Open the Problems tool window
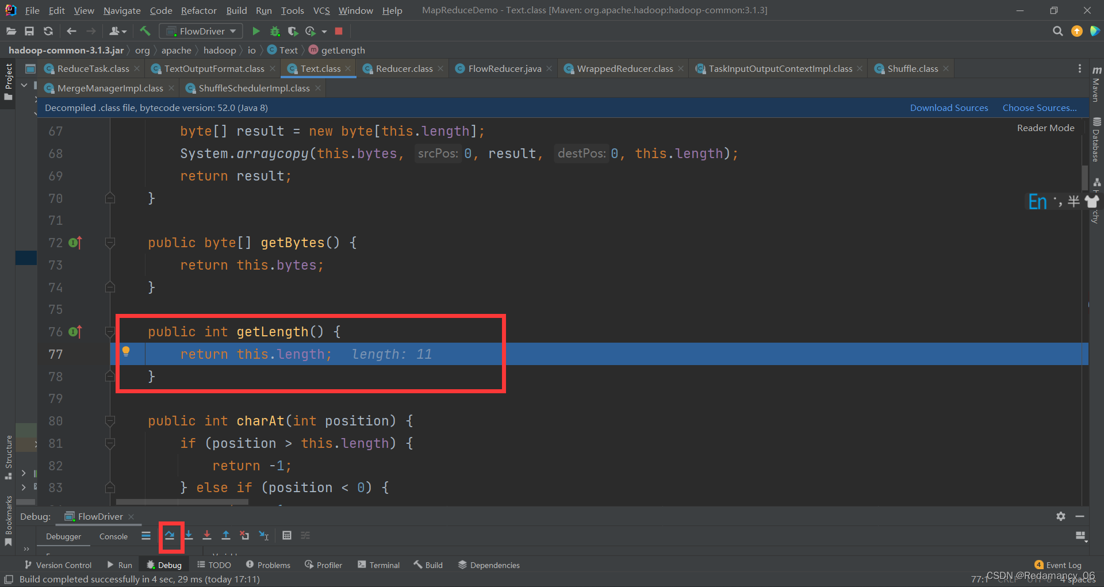Viewport: 1104px width, 587px height. click(x=268, y=565)
